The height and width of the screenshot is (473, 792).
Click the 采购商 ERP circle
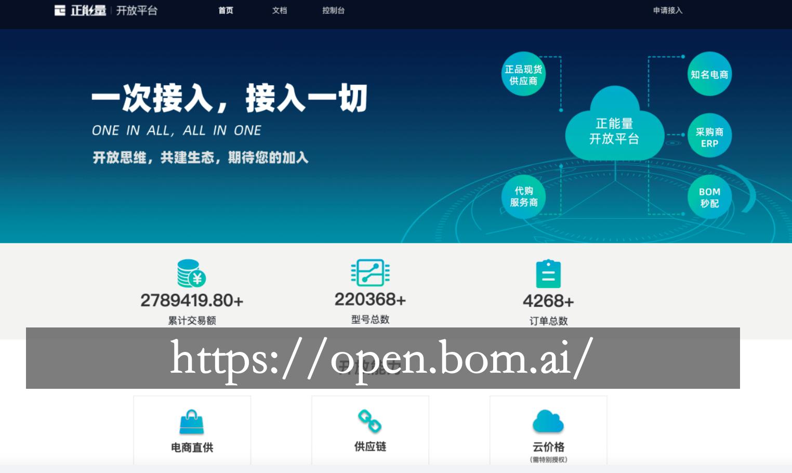tap(709, 136)
